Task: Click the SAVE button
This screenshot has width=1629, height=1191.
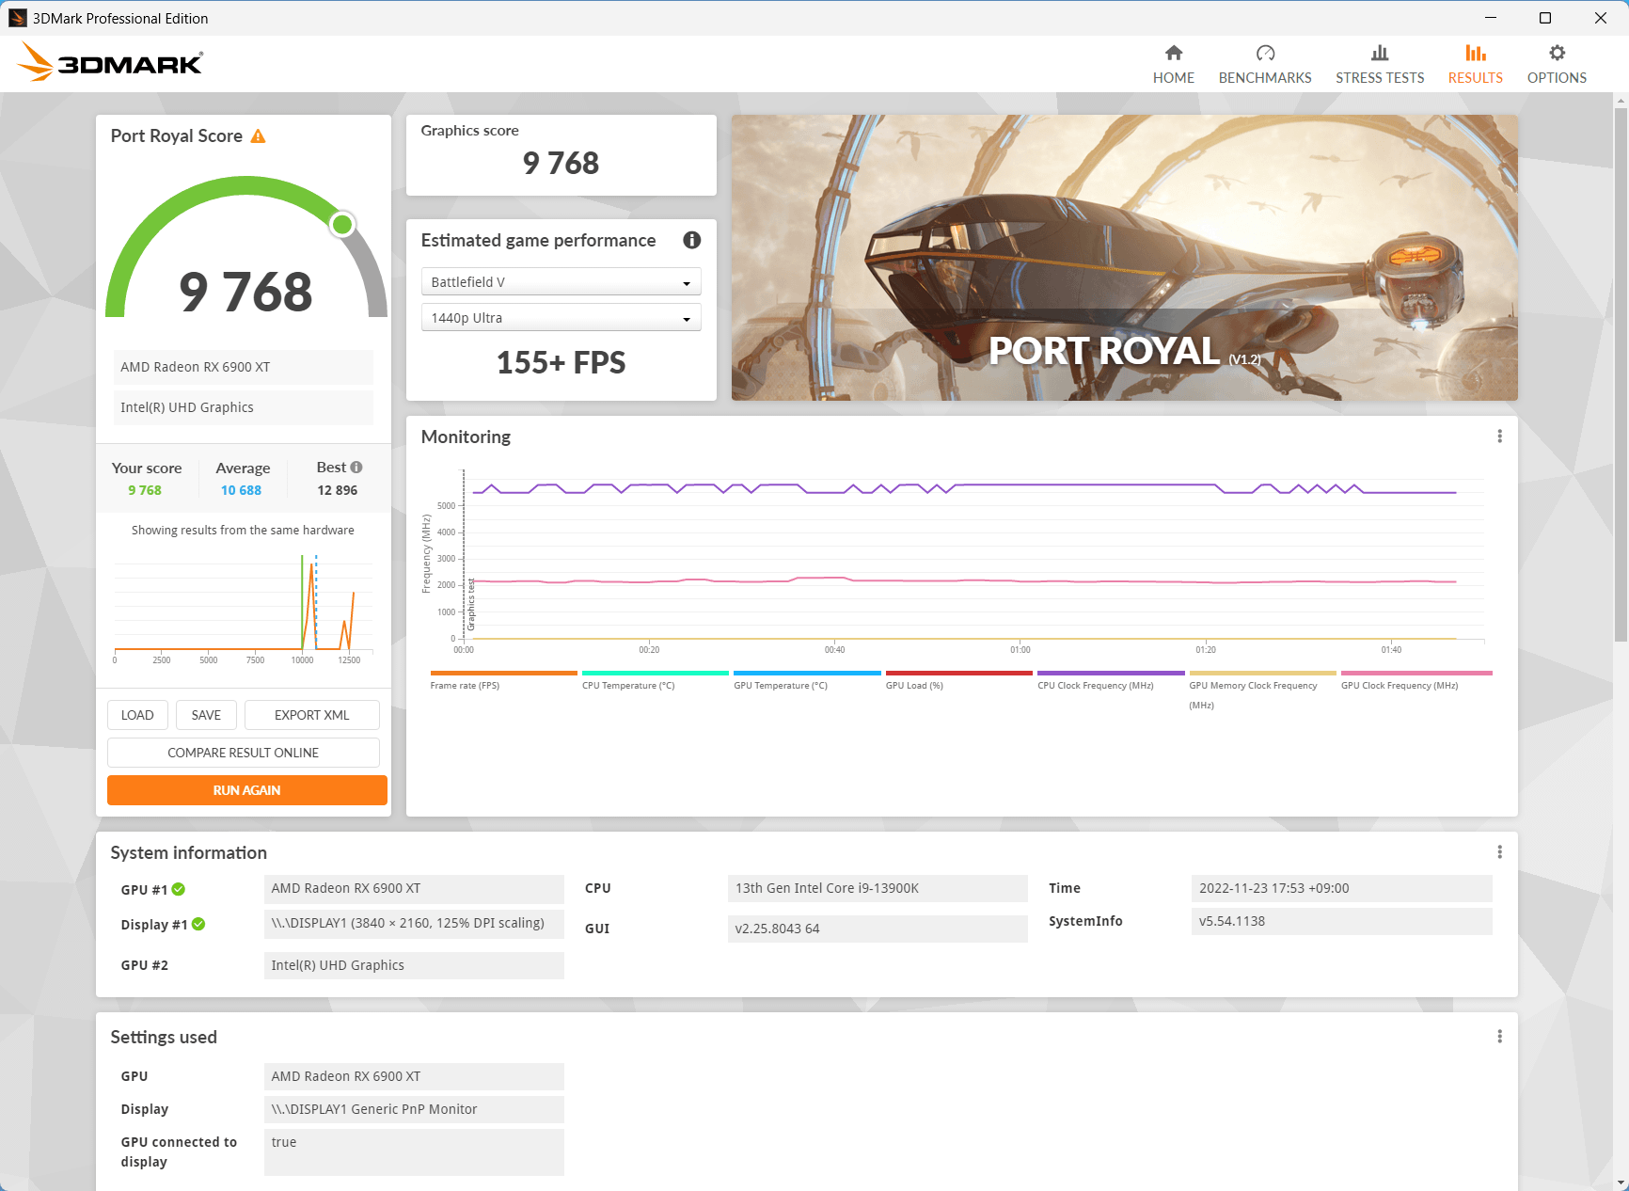Action: tap(206, 715)
